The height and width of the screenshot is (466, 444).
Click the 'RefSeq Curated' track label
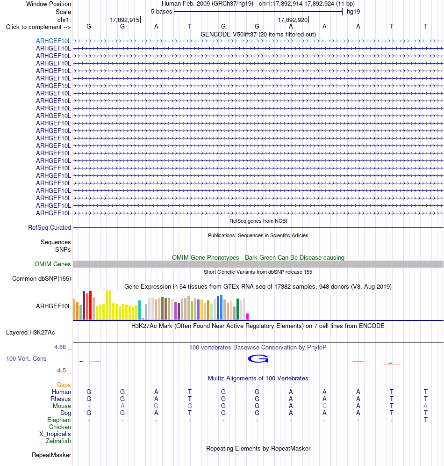click(50, 228)
